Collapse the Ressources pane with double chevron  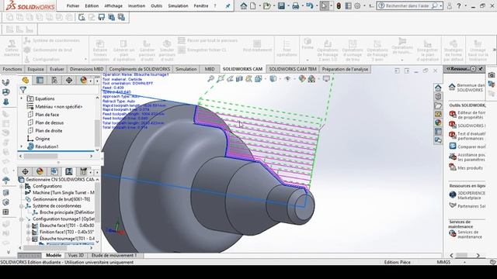449,69
